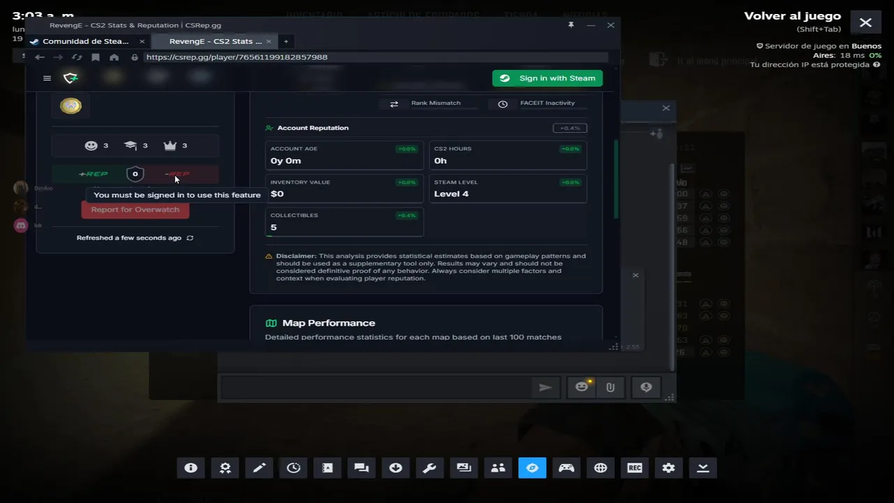The image size is (894, 503).
Task: Open the playtime clock icon in overlay bar
Action: click(x=293, y=468)
